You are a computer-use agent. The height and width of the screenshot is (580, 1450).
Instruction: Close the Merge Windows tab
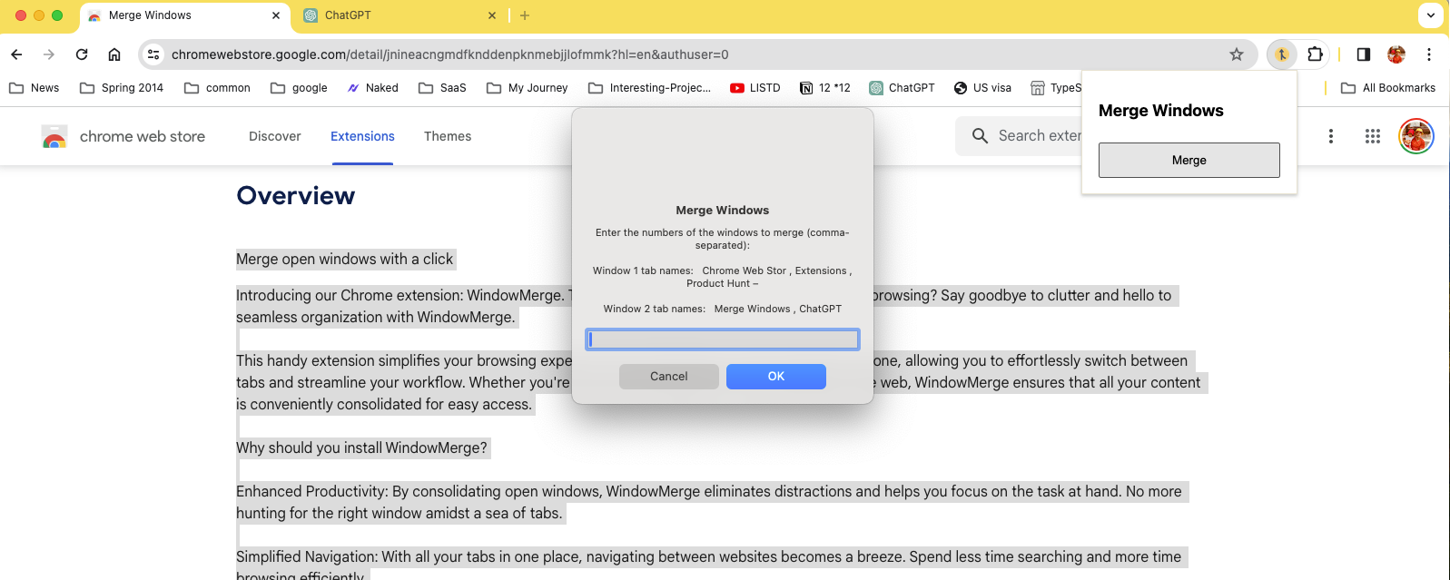(276, 15)
